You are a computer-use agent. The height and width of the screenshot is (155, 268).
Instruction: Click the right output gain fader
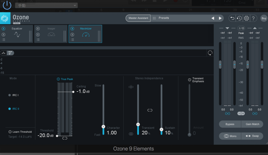tap(262, 65)
